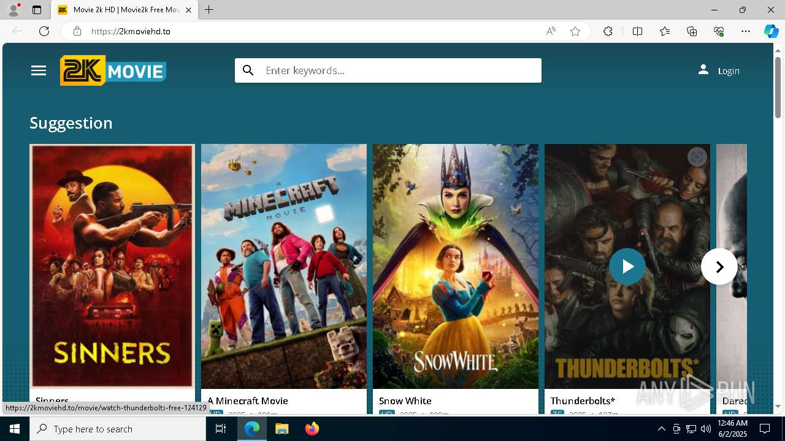Open a new browser tab

(209, 10)
